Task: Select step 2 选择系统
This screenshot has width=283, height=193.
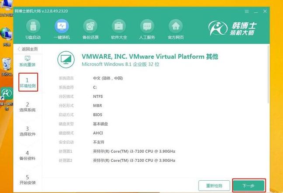Action: tap(28, 107)
